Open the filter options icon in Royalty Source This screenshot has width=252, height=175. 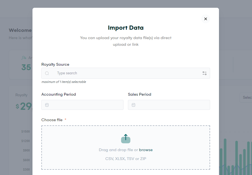[x=205, y=73]
